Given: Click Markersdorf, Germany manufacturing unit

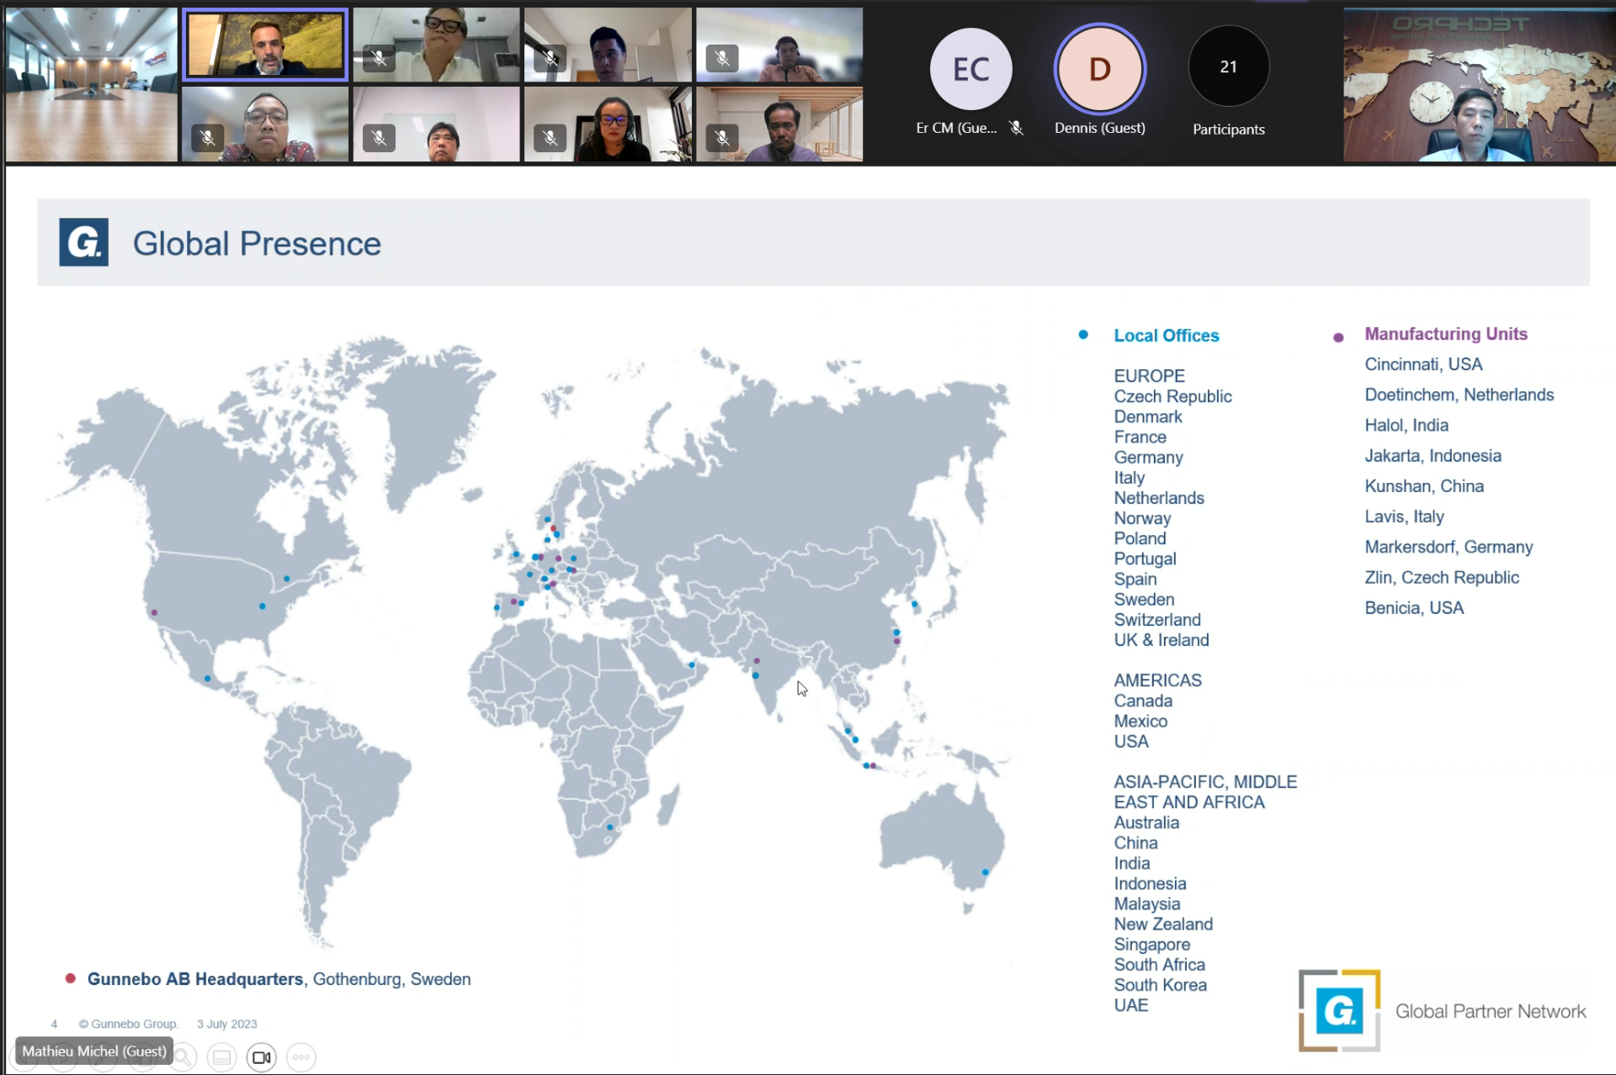Looking at the screenshot, I should coord(1448,547).
